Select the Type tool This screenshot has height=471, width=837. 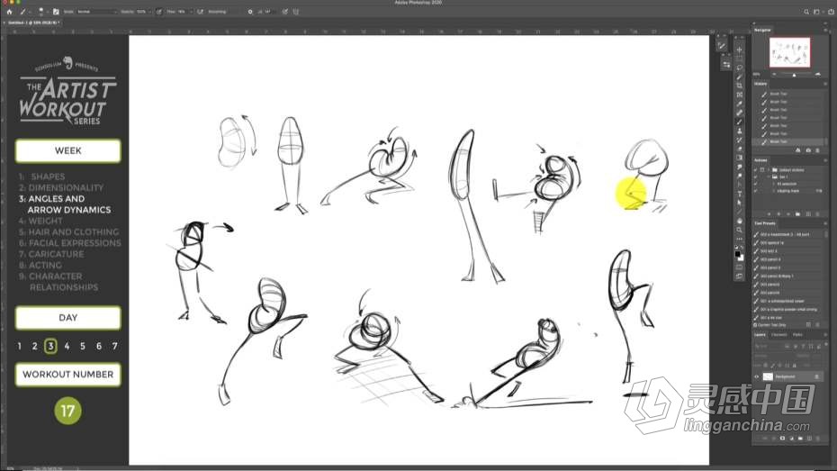point(739,194)
